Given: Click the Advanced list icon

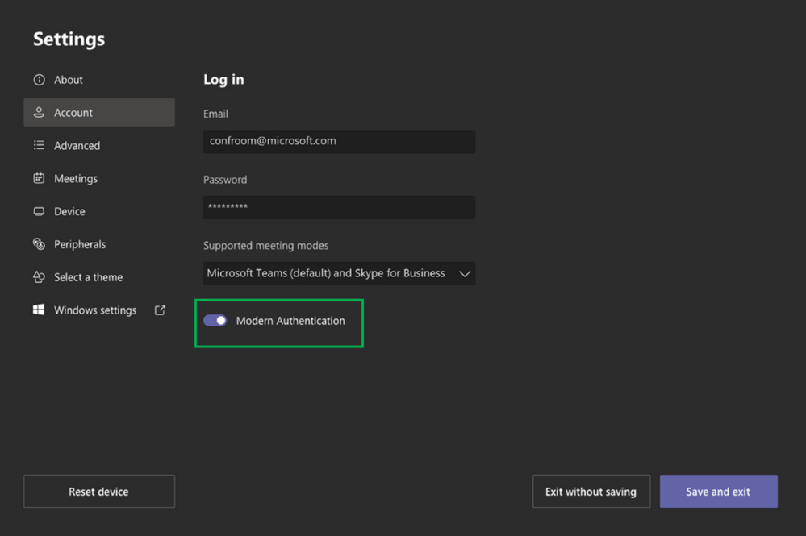Looking at the screenshot, I should (39, 146).
